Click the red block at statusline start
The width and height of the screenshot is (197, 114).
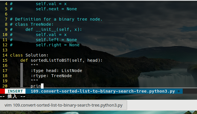[x=2, y=91]
